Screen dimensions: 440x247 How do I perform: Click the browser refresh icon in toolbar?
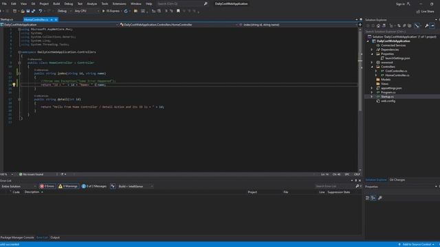point(126,11)
